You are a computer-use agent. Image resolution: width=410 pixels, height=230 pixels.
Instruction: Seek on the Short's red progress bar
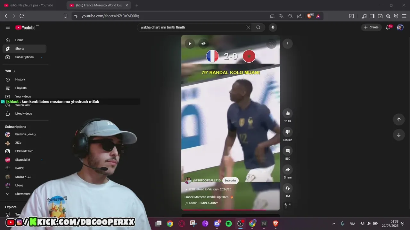click(231, 210)
